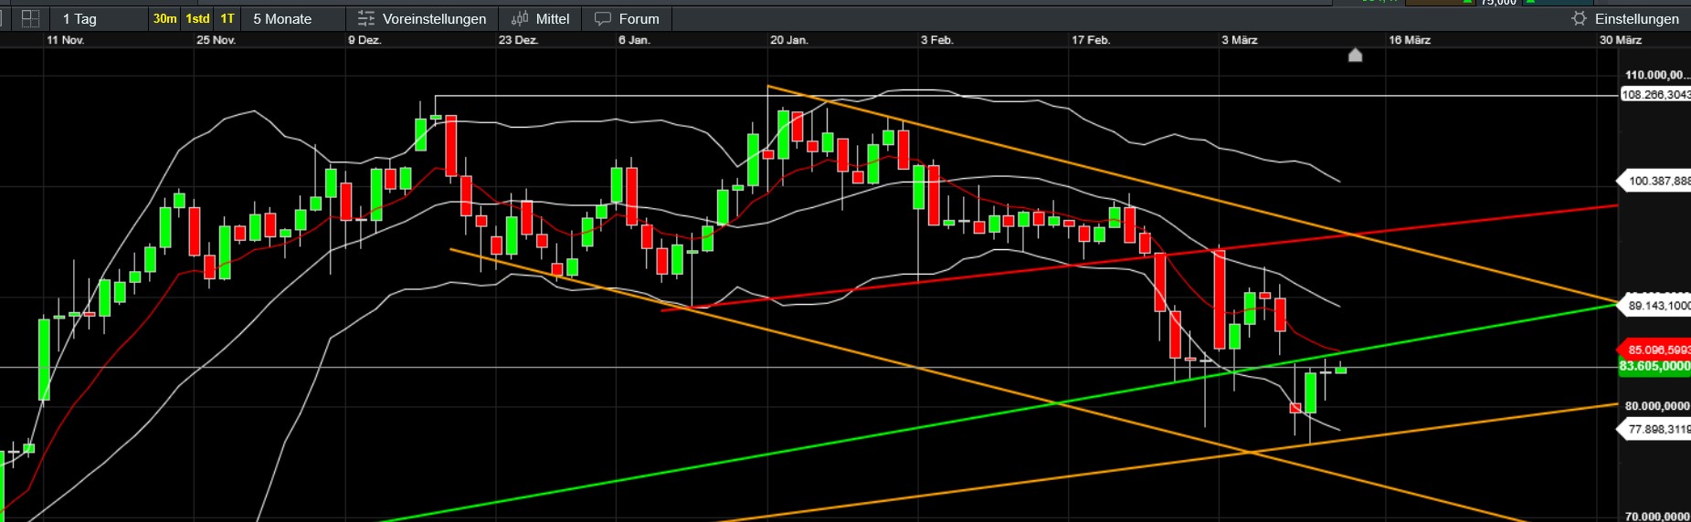This screenshot has height=522, width=1691.
Task: Click the '20 Jan.' date on time axis
Action: click(x=789, y=40)
